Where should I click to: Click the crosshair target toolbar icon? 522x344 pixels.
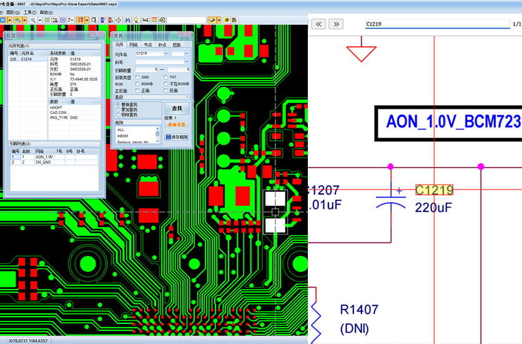coord(119,20)
